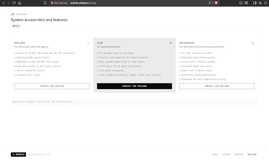The image size is (269, 161).
Task: Click 'WebSocket stream and REST API access.' line
Action: pyautogui.click(x=38, y=62)
